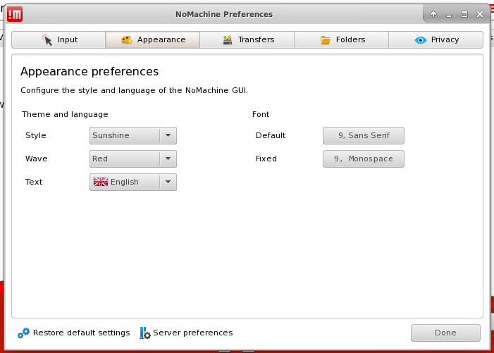Screen dimensions: 494x353
Task: Go to the Privacy tab
Action: [436, 39]
